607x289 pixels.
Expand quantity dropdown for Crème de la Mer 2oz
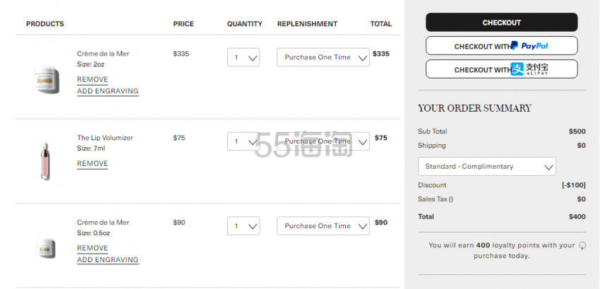click(244, 57)
